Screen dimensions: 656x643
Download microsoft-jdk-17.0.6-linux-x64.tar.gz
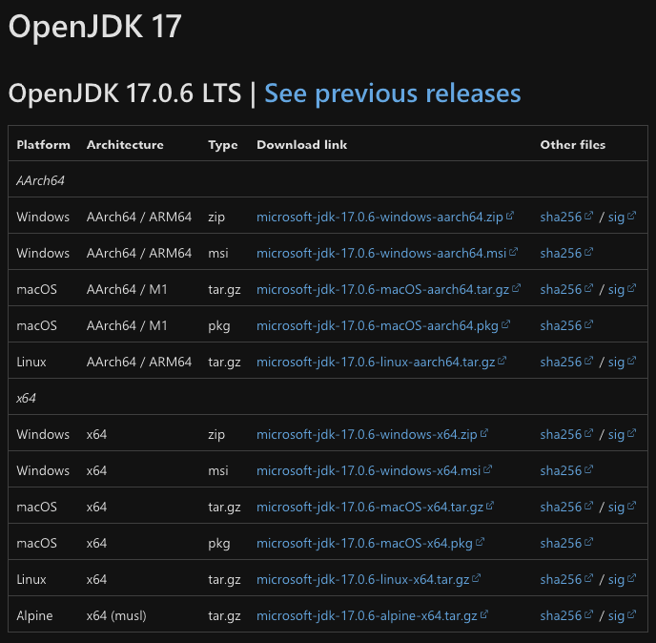(368, 580)
